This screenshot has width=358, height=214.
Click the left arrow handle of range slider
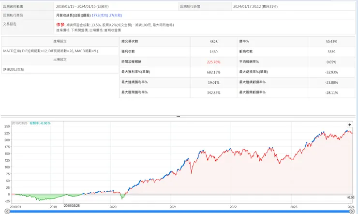pos(7,211)
